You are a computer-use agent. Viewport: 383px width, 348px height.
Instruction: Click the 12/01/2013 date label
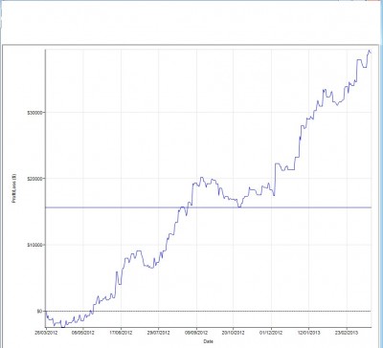[309, 333]
